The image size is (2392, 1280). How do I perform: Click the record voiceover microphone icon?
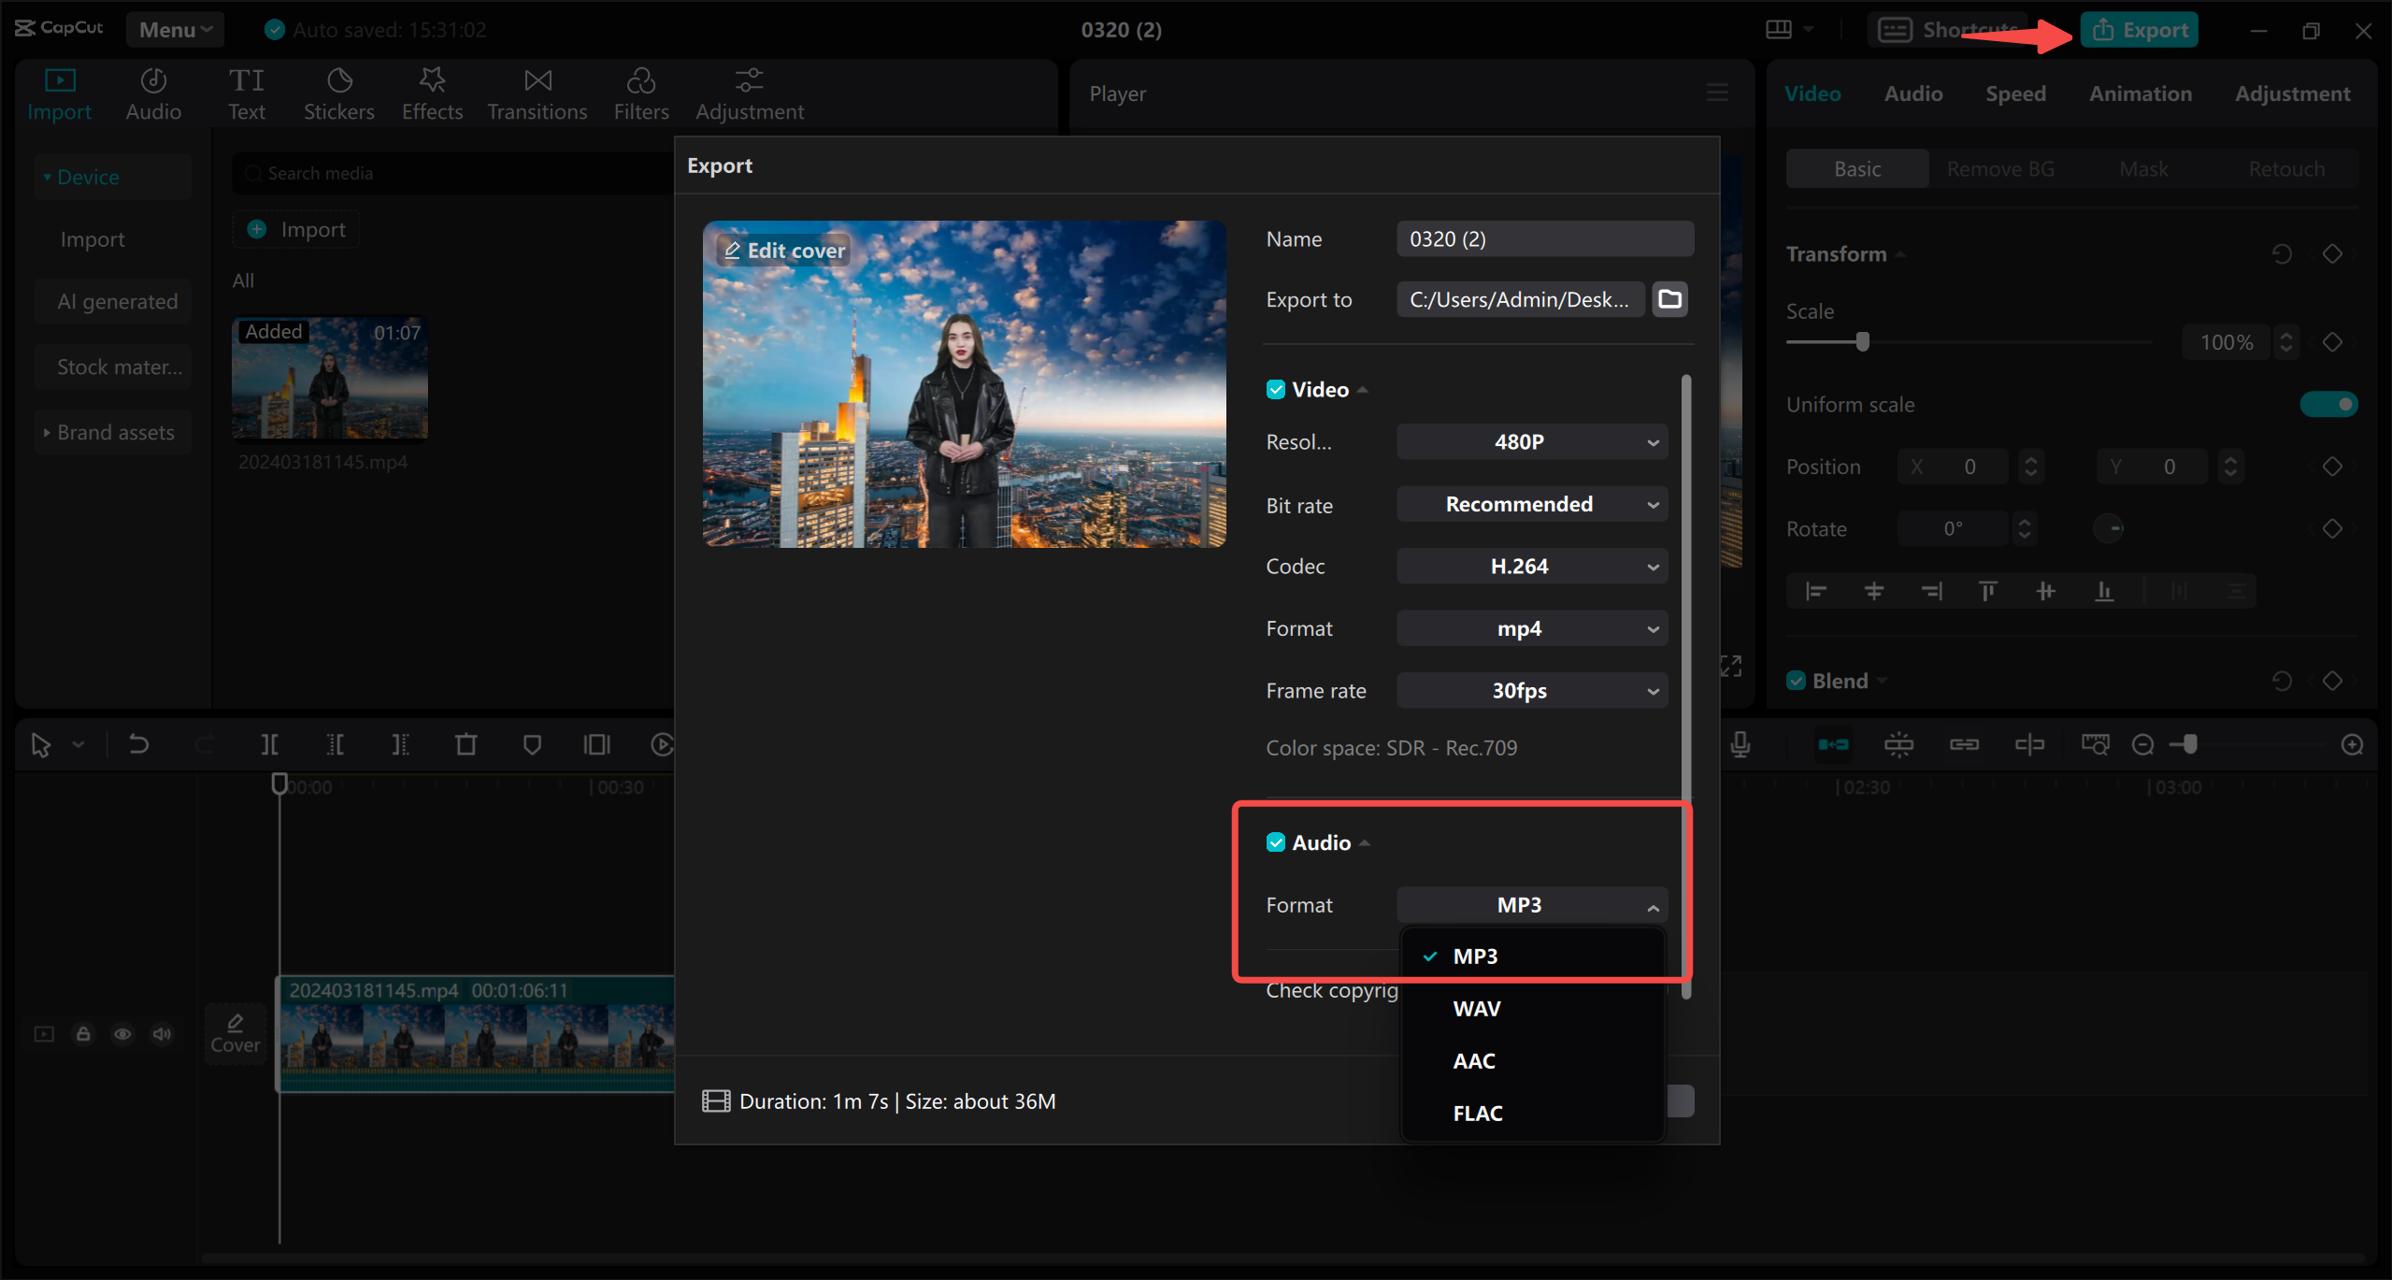[1740, 744]
